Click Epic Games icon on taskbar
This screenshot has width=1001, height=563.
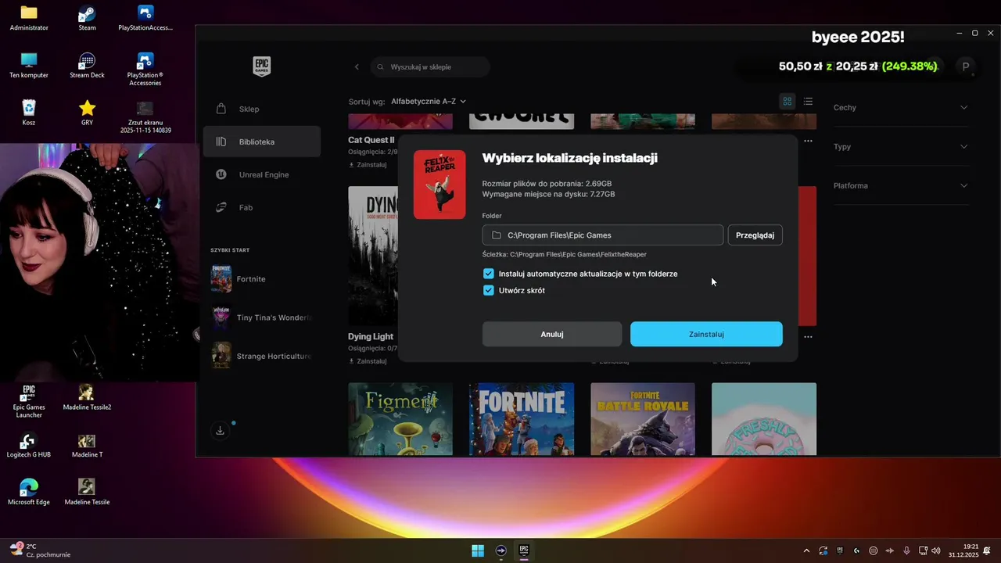[x=524, y=550]
